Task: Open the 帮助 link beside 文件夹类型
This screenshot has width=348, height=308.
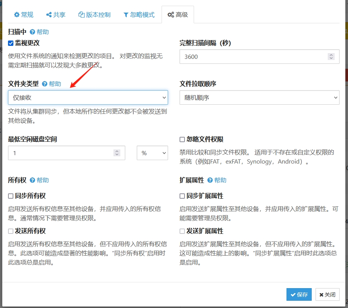Action: tap(52, 83)
